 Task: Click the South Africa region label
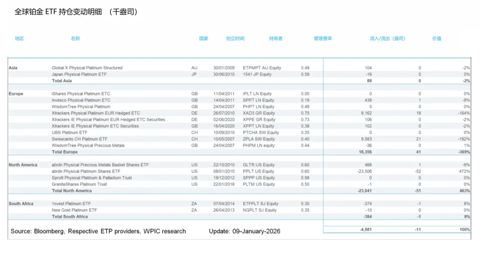click(x=21, y=203)
